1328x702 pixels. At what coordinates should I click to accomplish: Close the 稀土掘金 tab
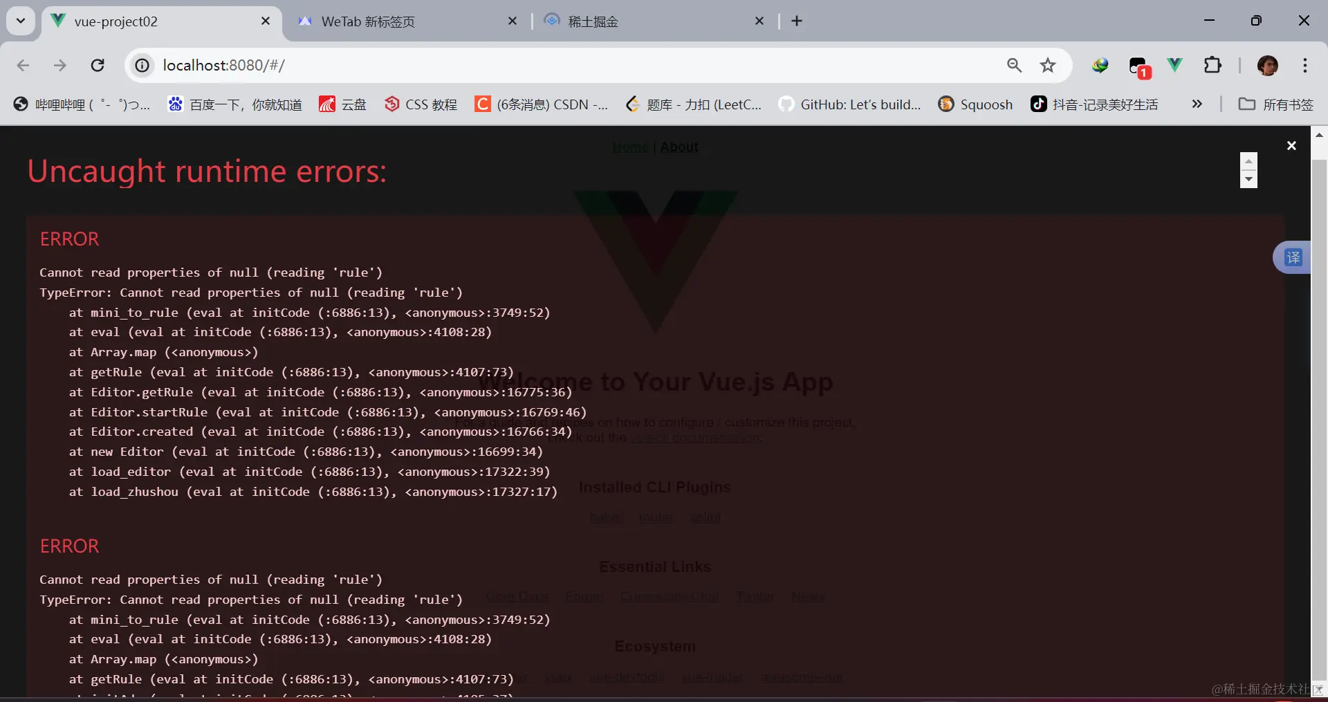pyautogui.click(x=759, y=21)
